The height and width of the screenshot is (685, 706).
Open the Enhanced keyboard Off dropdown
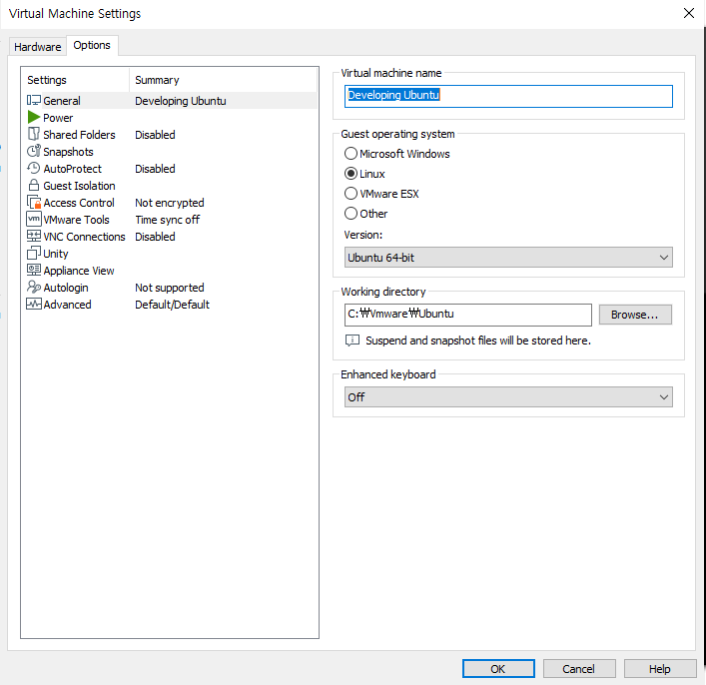coord(508,396)
